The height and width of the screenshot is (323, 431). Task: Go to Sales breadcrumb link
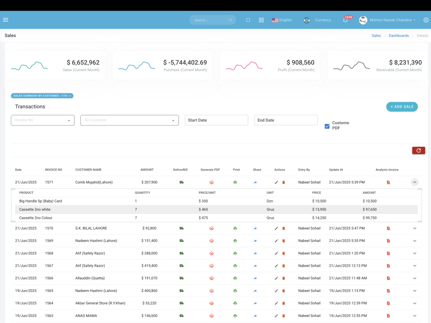(376, 36)
